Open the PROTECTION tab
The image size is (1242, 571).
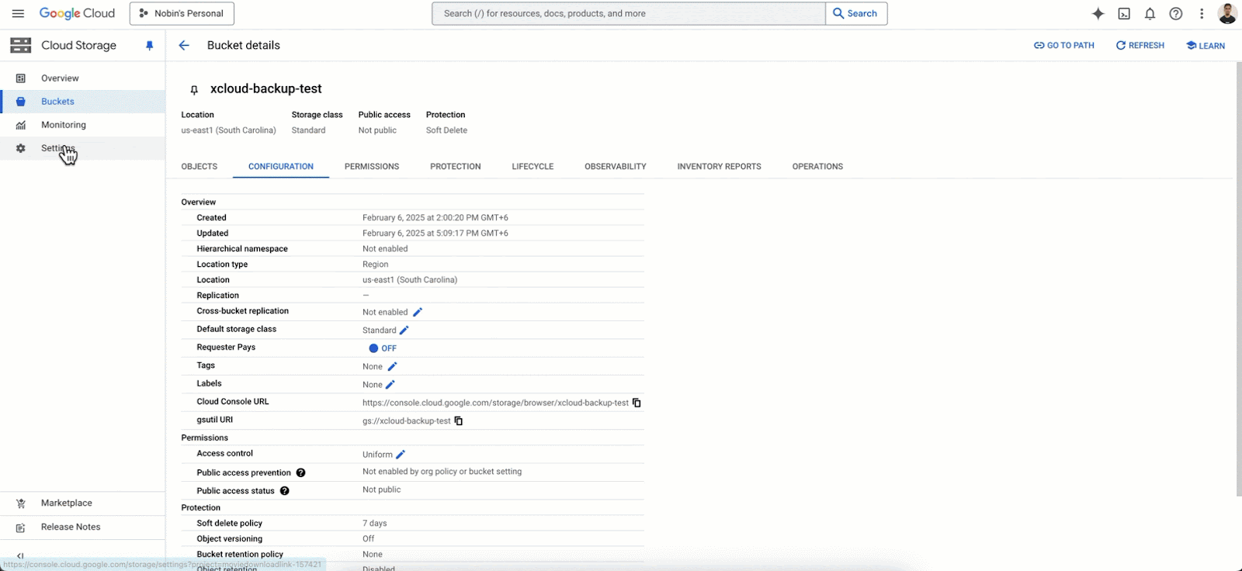click(x=456, y=166)
